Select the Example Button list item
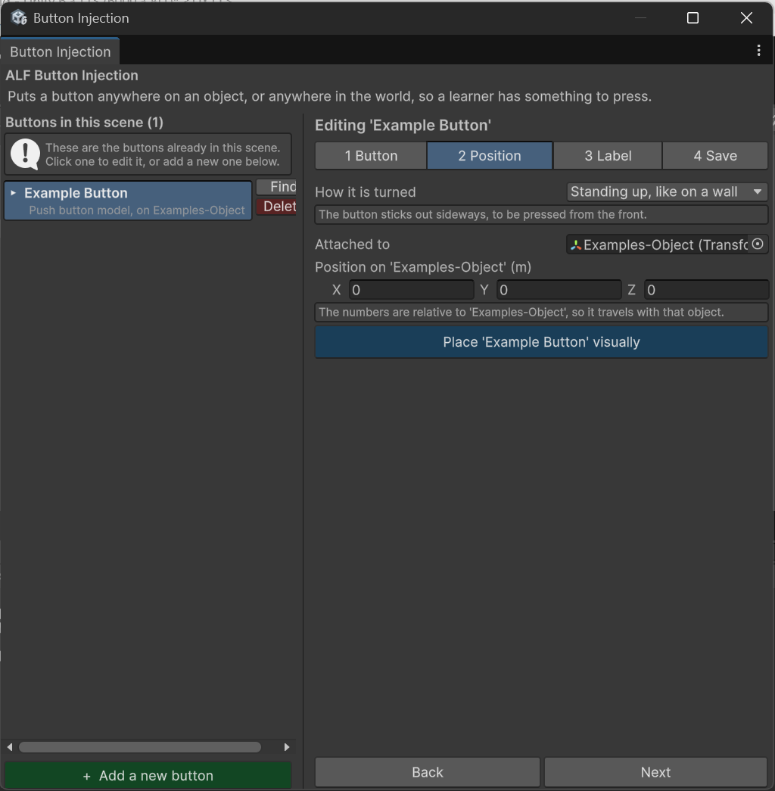Screen dimensions: 775x791 tap(128, 201)
